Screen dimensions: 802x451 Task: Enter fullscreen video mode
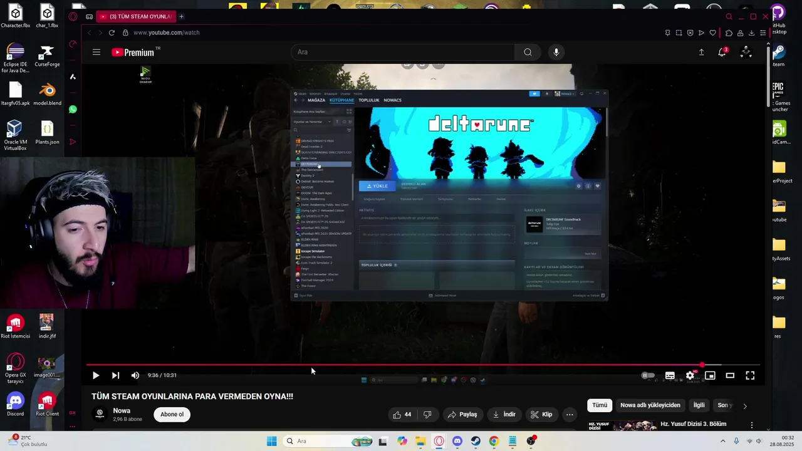(750, 375)
